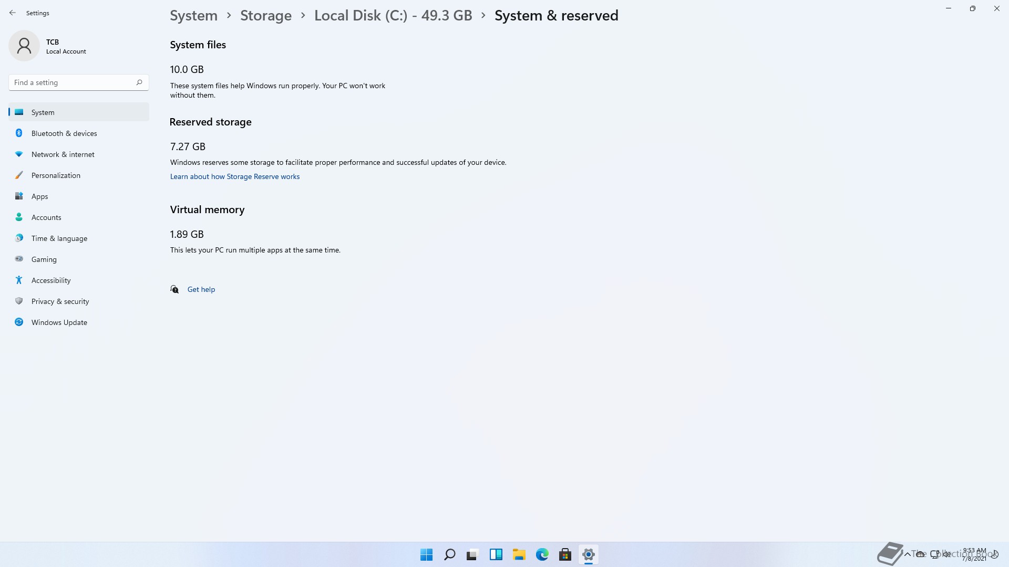Click the back arrow in Settings
The height and width of the screenshot is (567, 1009).
pyautogui.click(x=13, y=13)
